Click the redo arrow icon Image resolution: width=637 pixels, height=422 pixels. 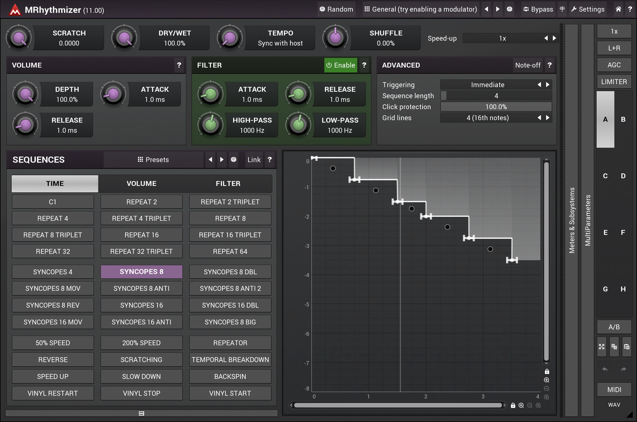click(623, 369)
